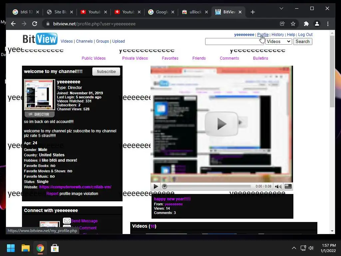Open the Public Videos section
The height and width of the screenshot is (256, 341).
(x=94, y=58)
